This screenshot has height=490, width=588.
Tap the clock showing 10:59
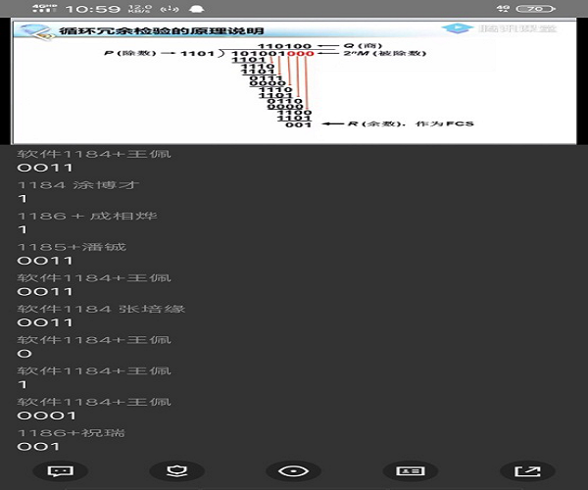coord(95,9)
